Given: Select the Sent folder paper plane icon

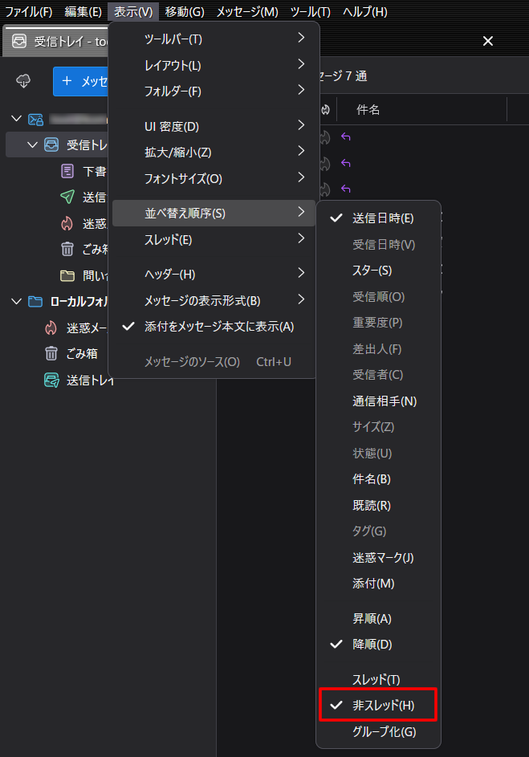Looking at the screenshot, I should coord(67,197).
